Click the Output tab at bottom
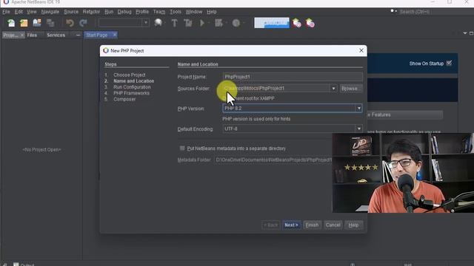 24,265
